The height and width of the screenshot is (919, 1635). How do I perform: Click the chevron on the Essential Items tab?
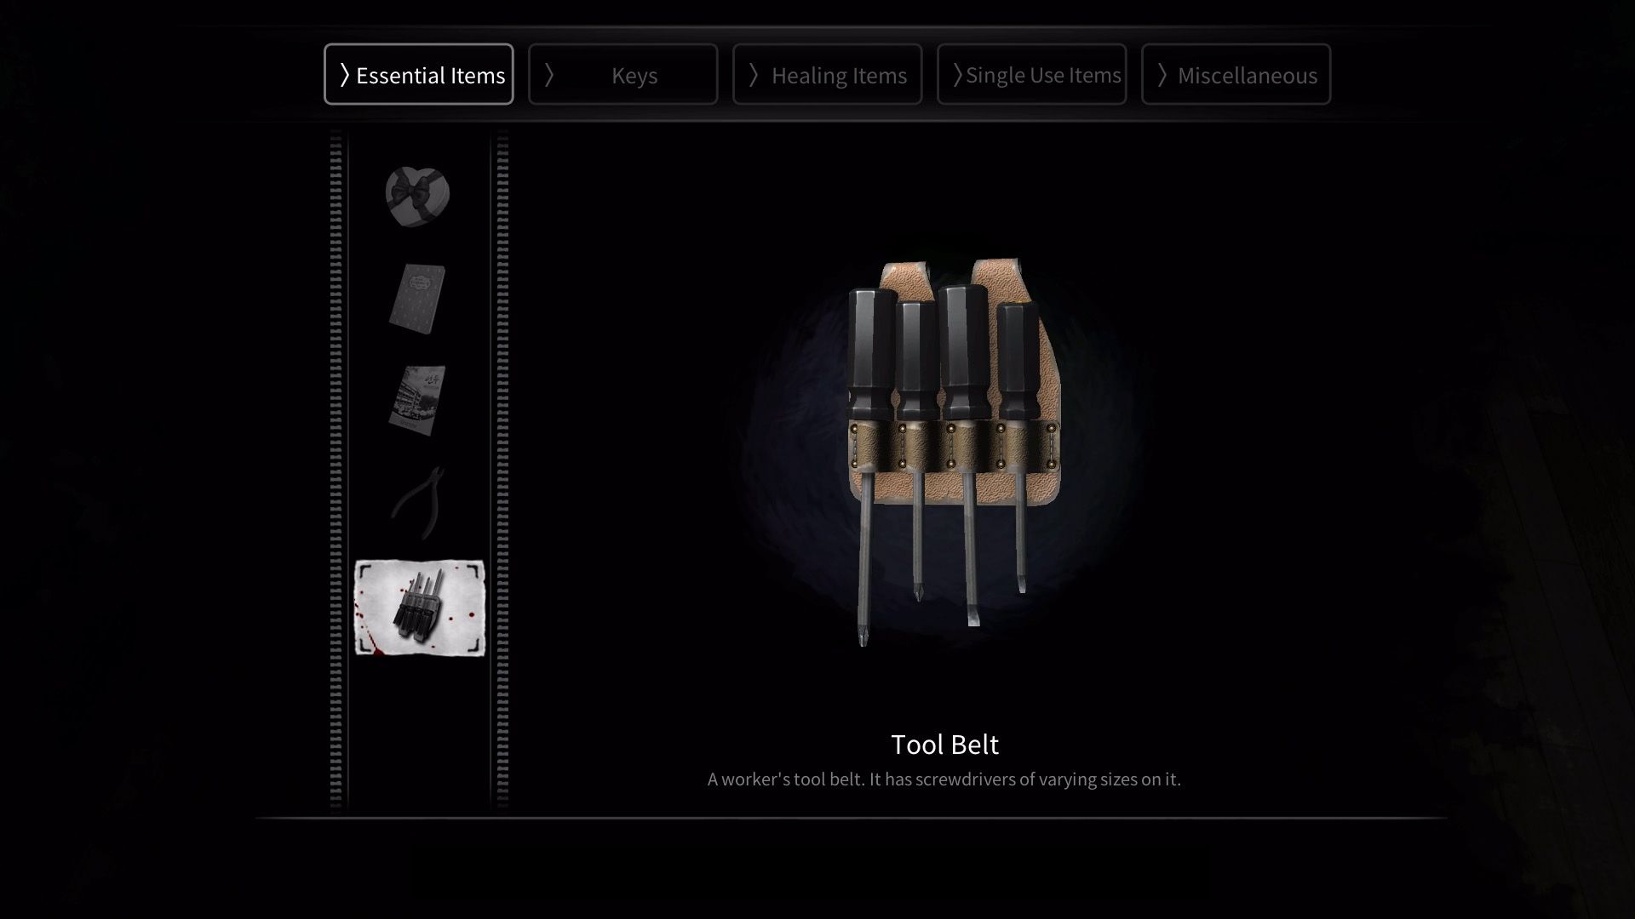(344, 75)
